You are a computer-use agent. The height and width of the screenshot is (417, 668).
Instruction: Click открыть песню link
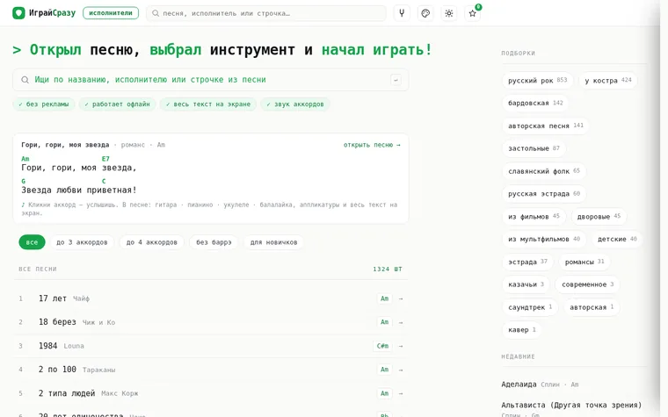(372, 145)
